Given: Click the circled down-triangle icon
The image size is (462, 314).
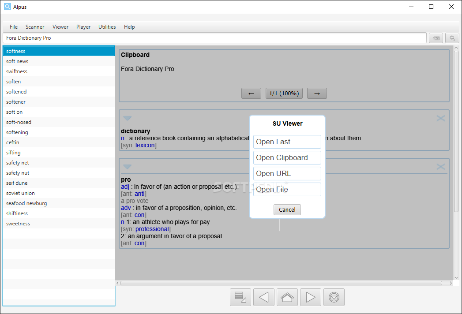Looking at the screenshot, I should (334, 297).
